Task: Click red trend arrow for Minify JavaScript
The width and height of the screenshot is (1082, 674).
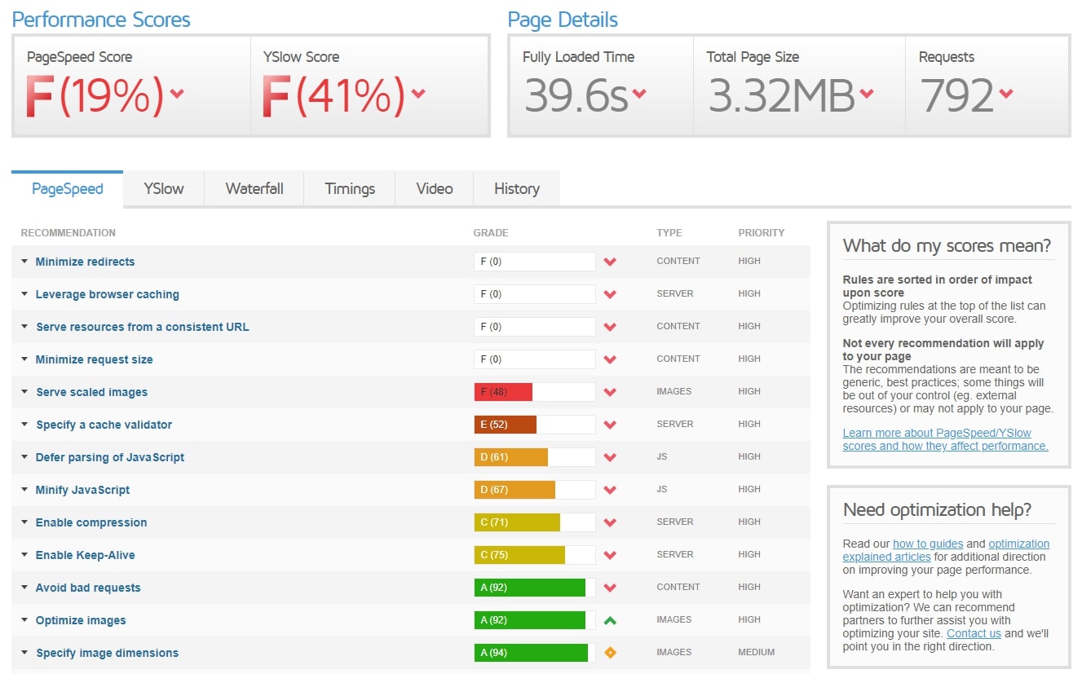Action: point(610,490)
